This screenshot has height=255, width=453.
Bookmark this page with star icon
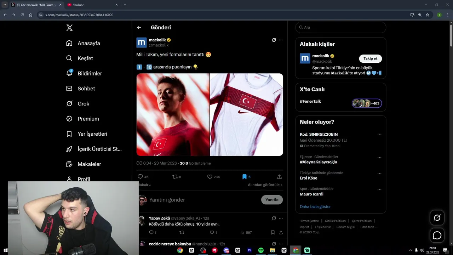click(428, 15)
